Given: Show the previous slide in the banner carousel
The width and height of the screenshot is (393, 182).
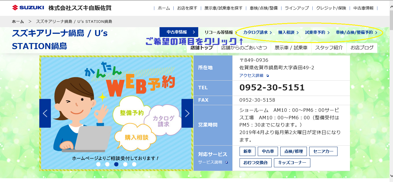Looking at the screenshot, I should click(x=45, y=113).
